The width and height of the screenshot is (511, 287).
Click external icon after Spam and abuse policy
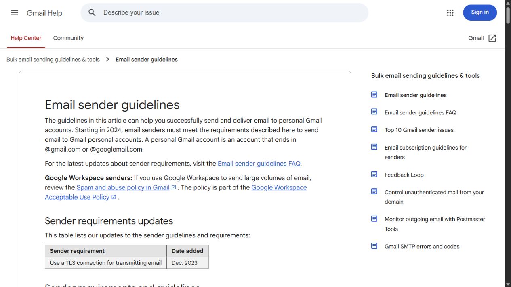point(174,187)
